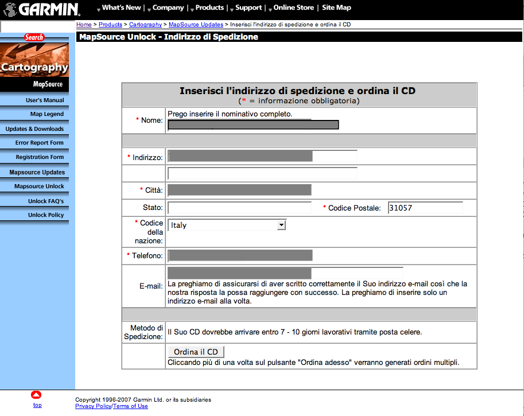
Task: Click the Cartography breadcrumb link
Action: click(145, 25)
